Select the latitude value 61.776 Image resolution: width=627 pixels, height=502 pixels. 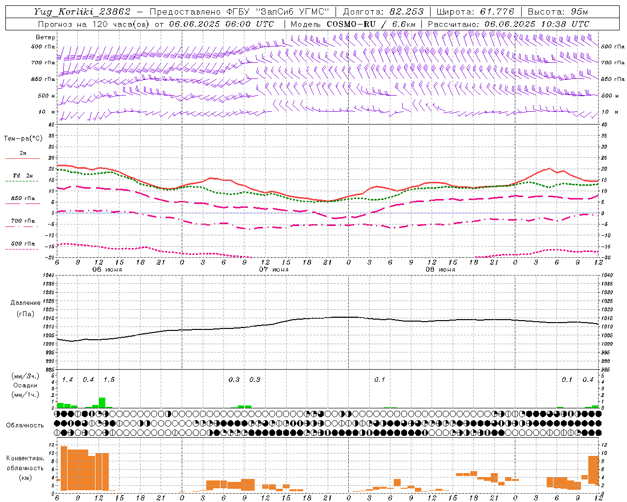(x=497, y=12)
